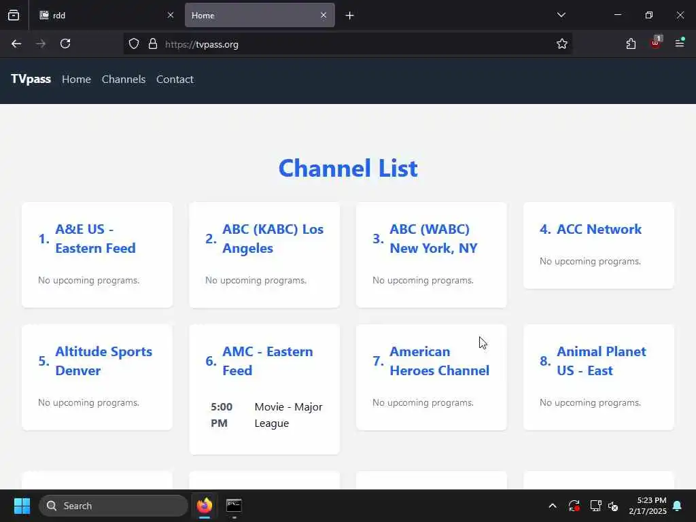Viewport: 696px width, 522px height.
Task: Close the rdd tab
Action: tap(171, 15)
